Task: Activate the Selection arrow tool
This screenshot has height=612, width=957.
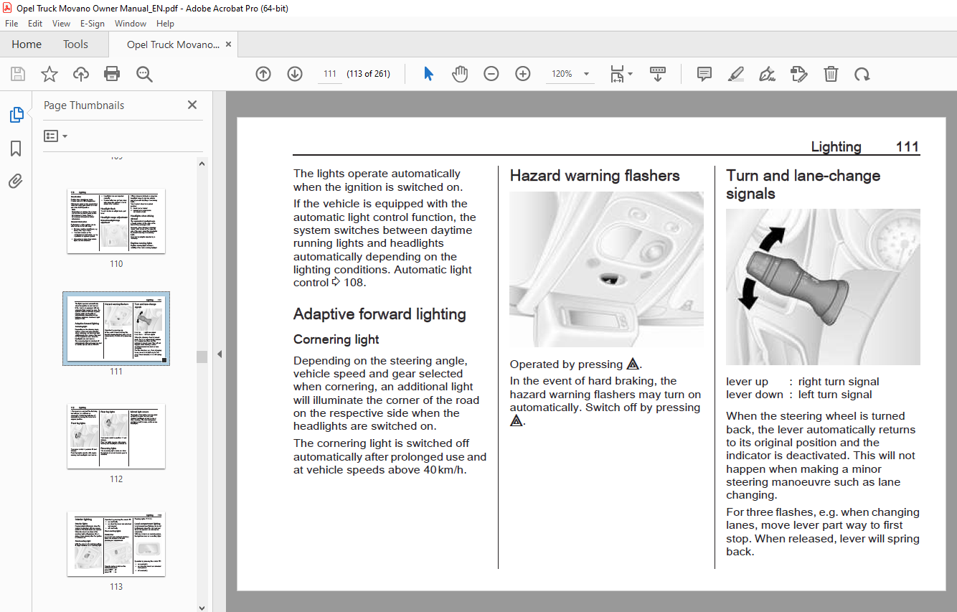Action: [x=428, y=74]
